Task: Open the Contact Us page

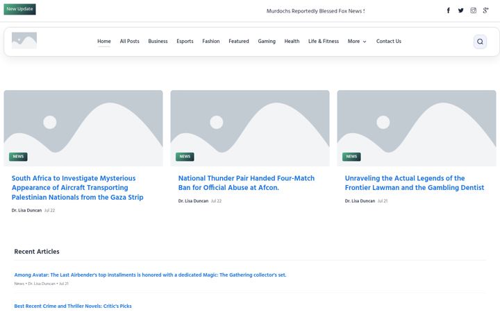Action: 389,41
